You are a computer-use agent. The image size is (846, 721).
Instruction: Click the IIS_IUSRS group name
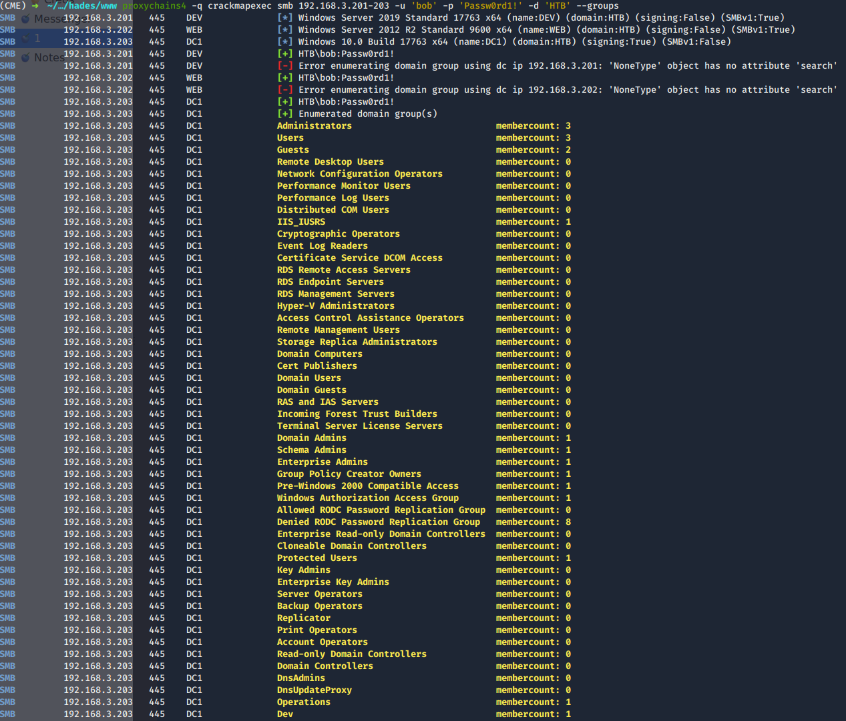point(300,222)
